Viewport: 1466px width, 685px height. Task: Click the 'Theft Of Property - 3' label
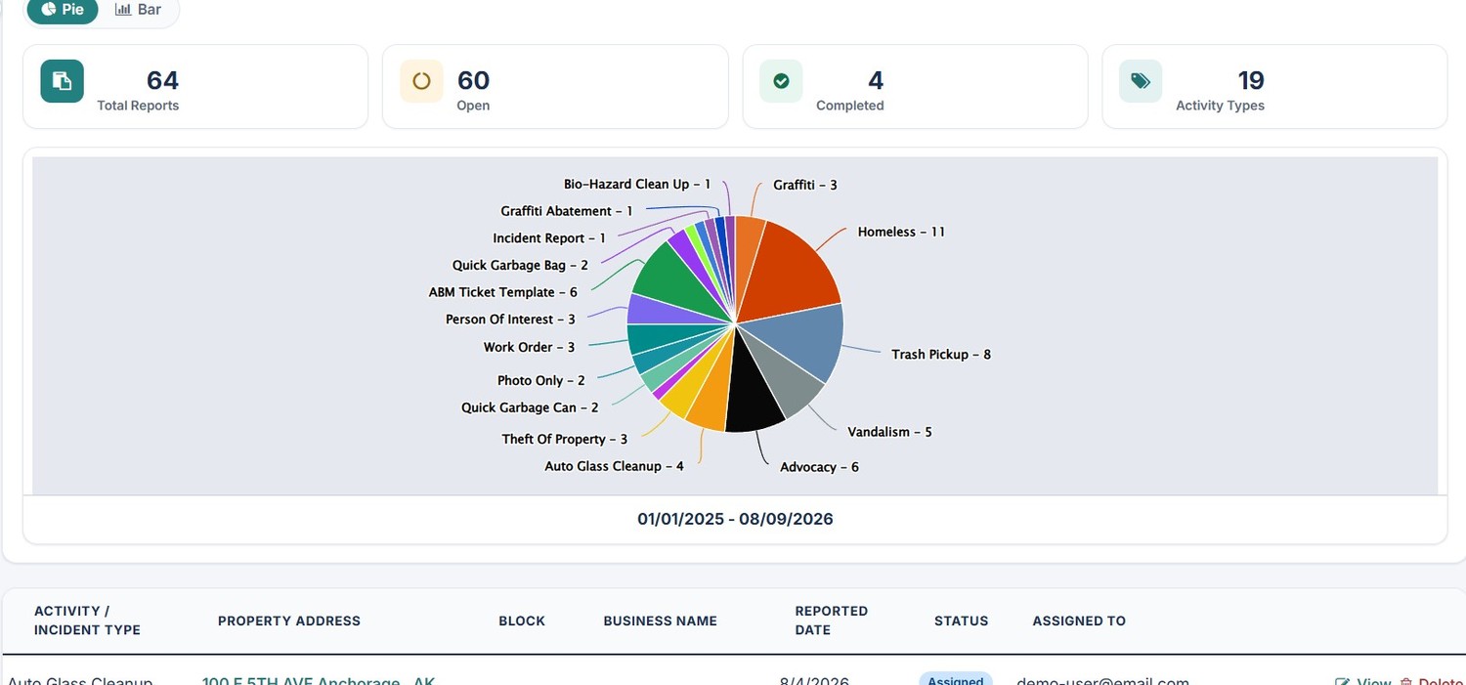point(565,439)
